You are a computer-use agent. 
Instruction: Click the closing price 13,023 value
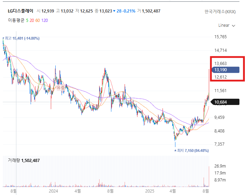[106, 11]
